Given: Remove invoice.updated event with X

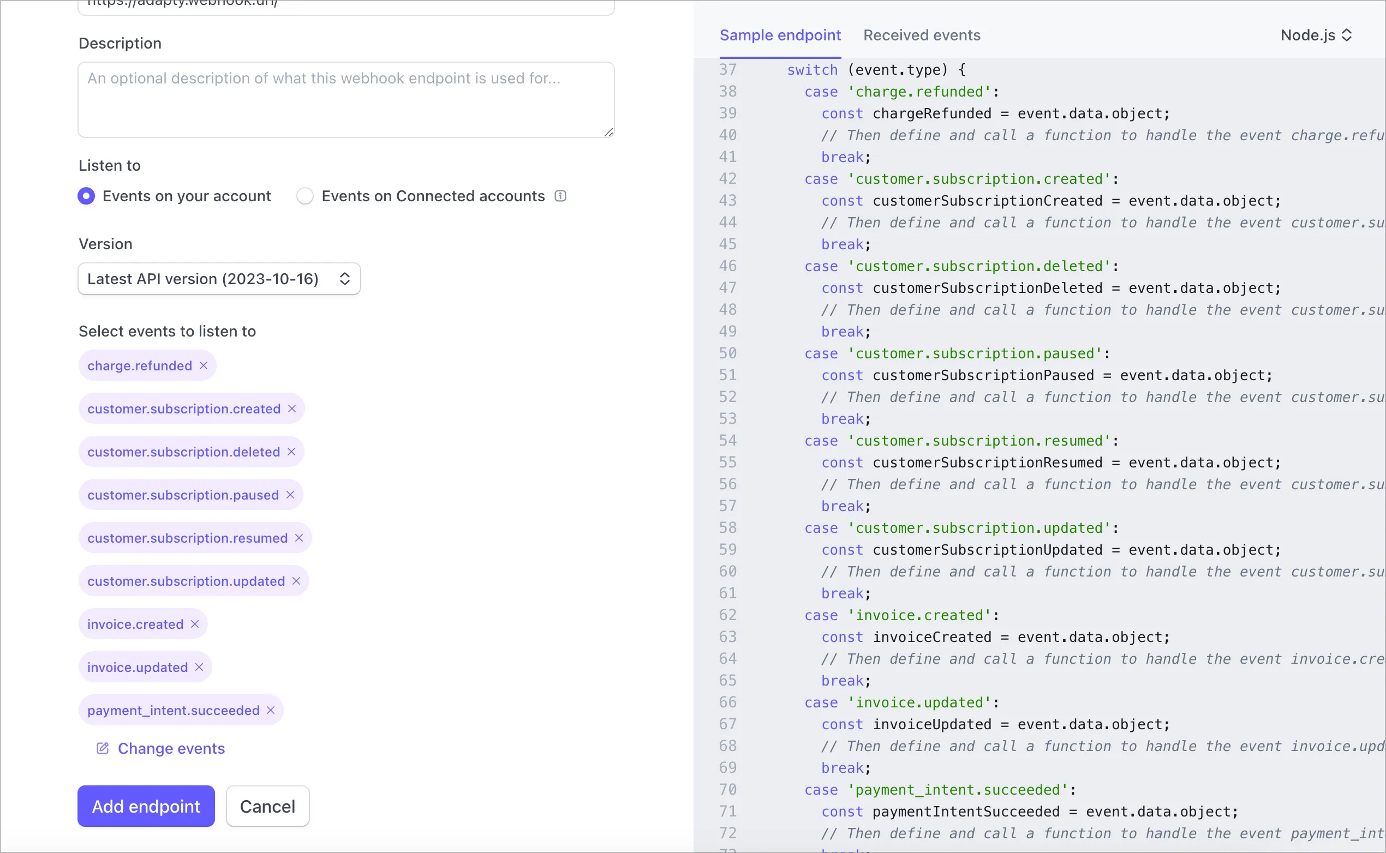Looking at the screenshot, I should click(x=199, y=667).
